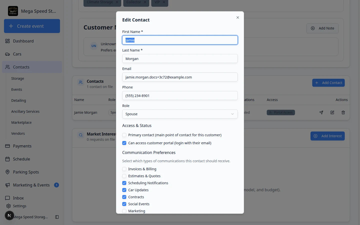Enable Estimates & Quotes communications

click(x=124, y=176)
